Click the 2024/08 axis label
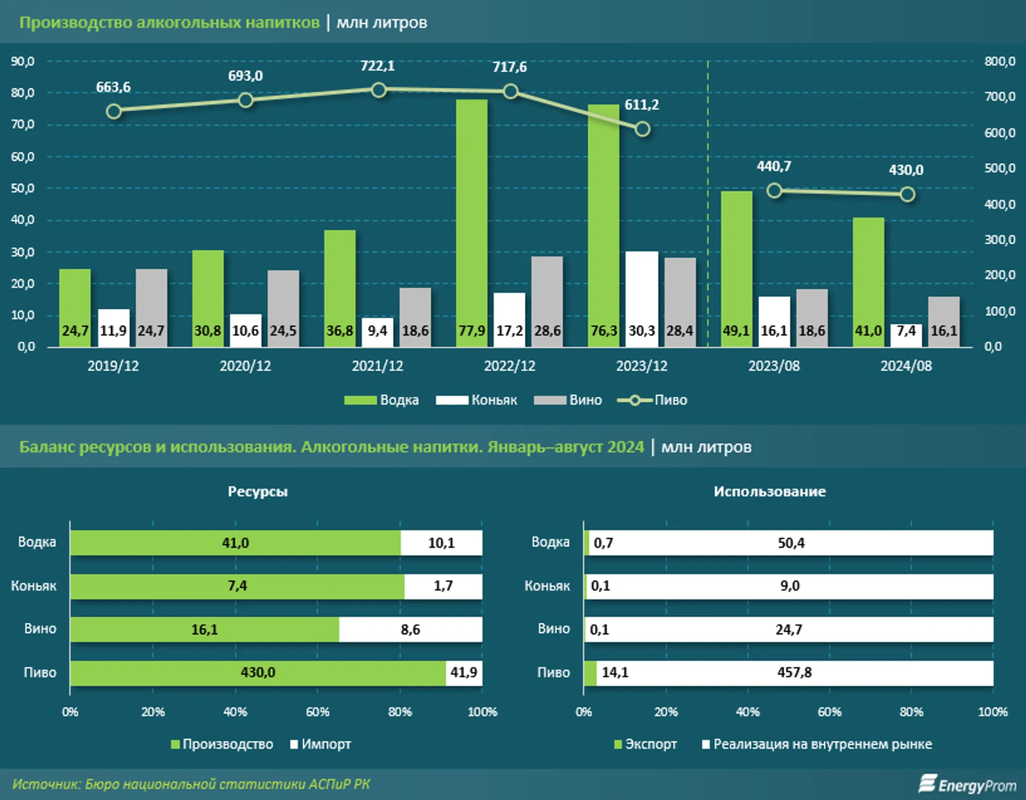 [x=906, y=366]
